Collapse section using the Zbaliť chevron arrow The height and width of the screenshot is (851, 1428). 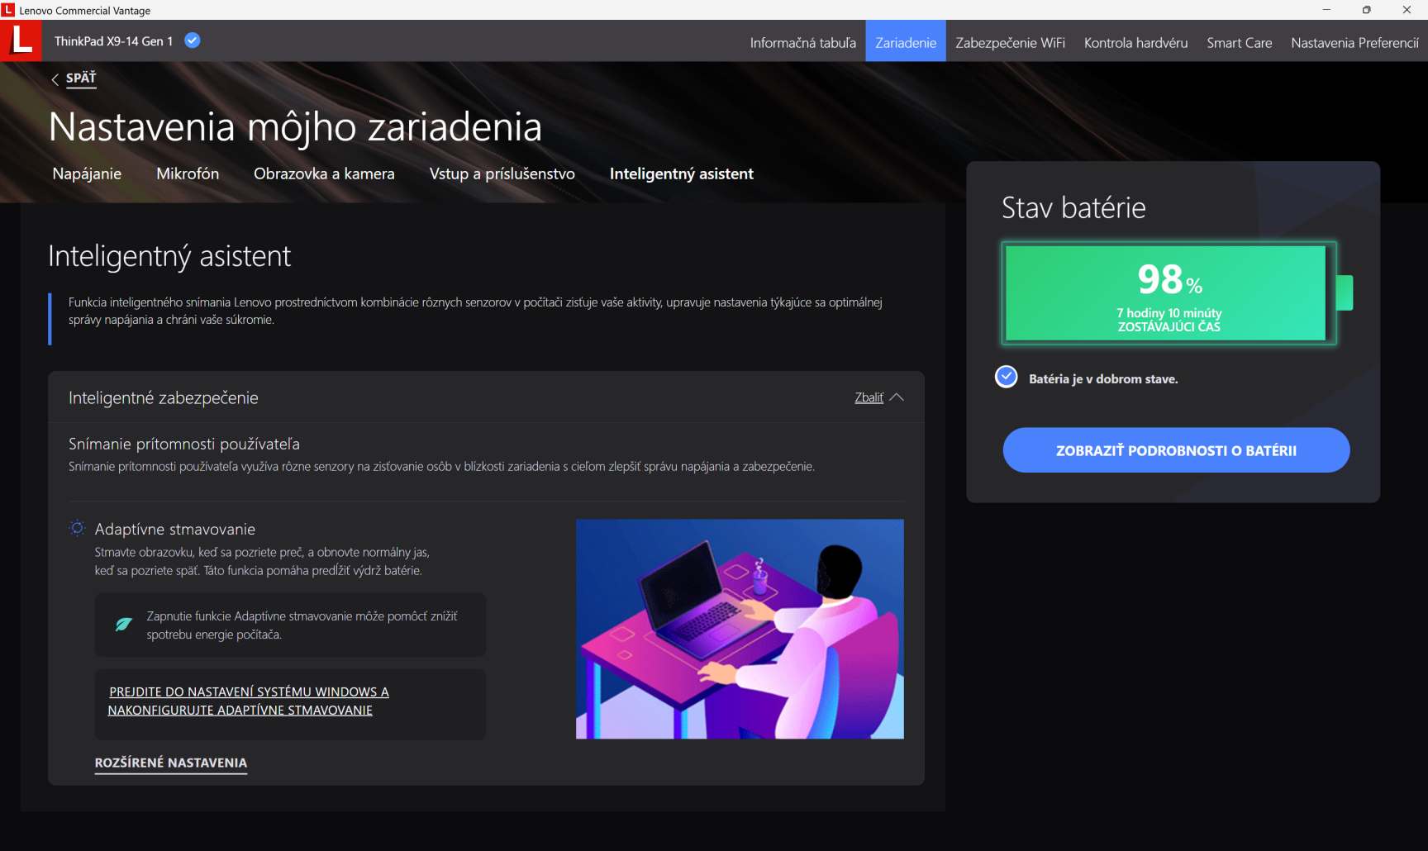pyautogui.click(x=897, y=397)
